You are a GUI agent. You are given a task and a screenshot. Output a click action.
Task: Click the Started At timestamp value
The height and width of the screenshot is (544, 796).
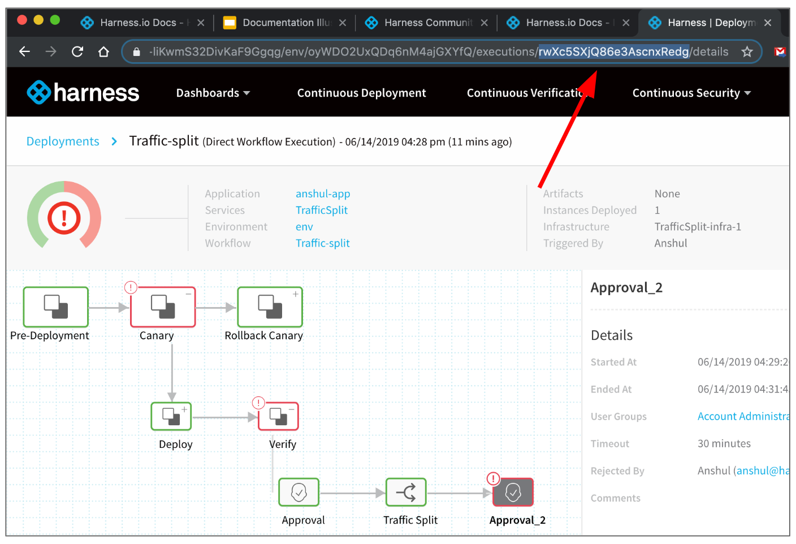743,362
